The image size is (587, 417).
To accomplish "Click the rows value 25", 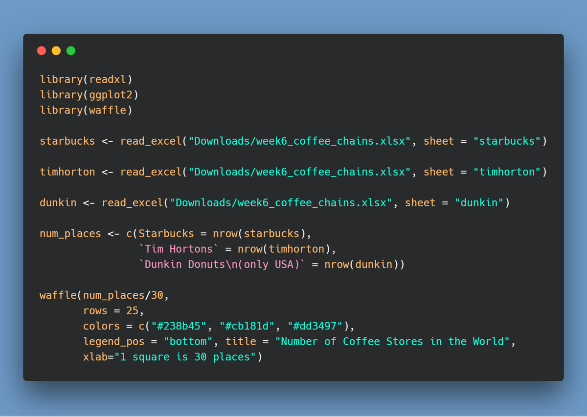I will [132, 311].
